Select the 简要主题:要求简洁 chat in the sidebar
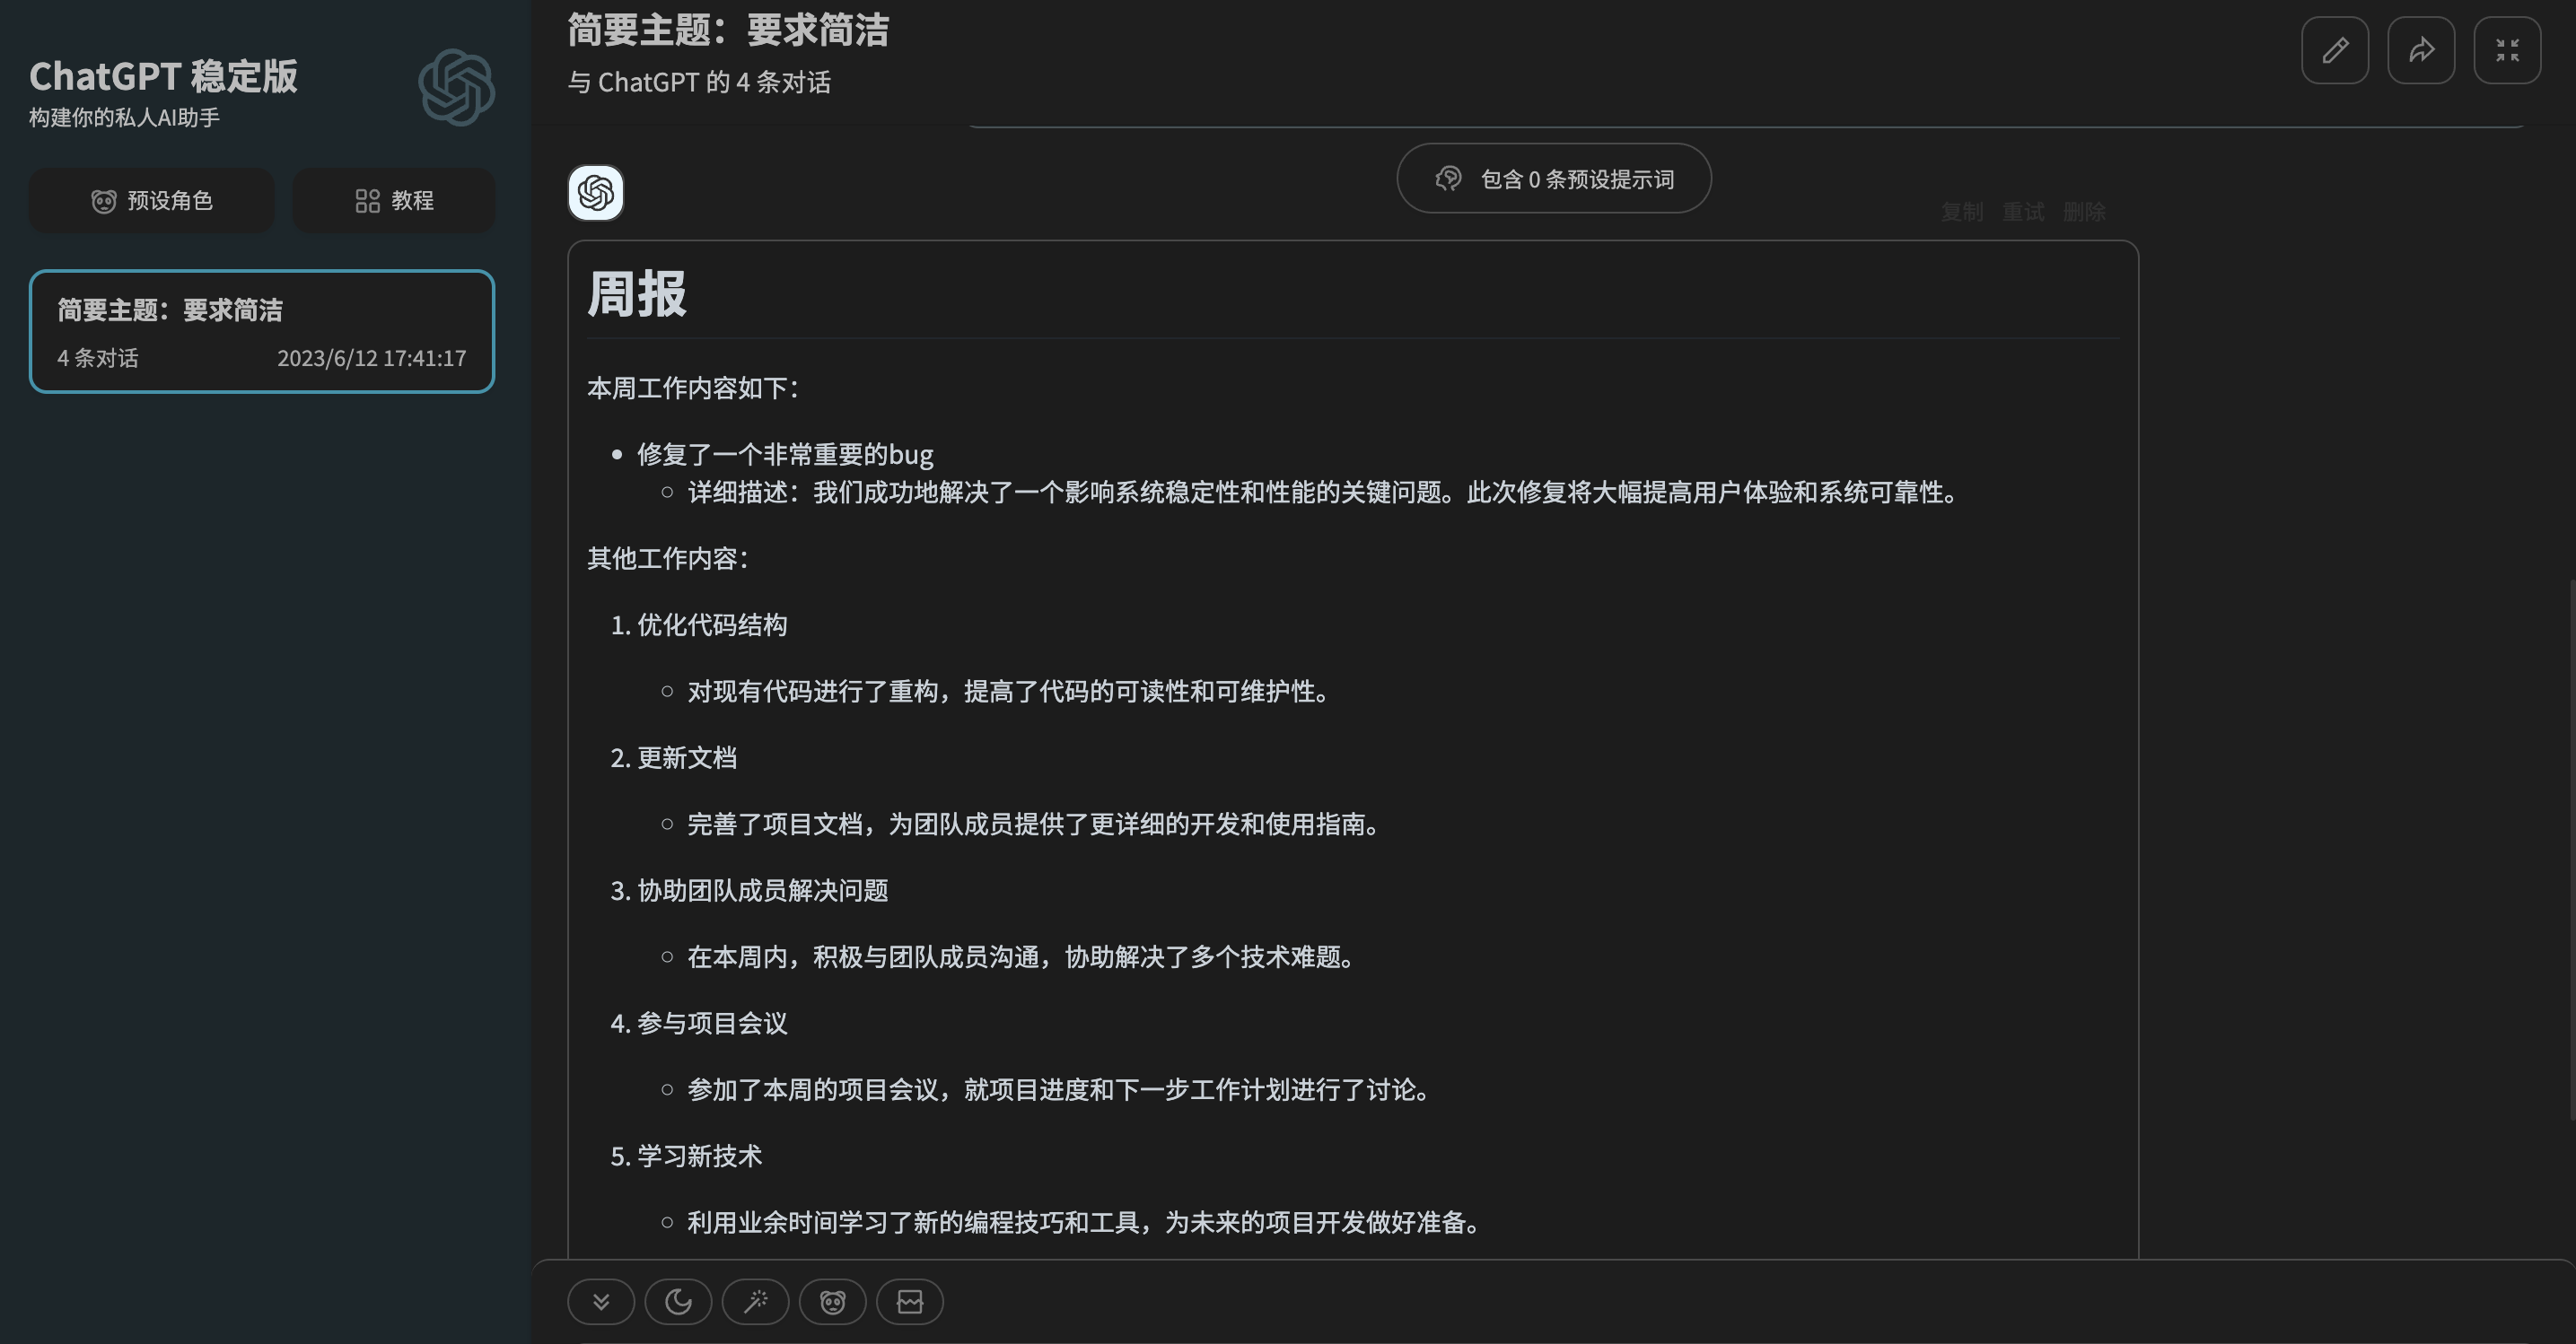 262,331
